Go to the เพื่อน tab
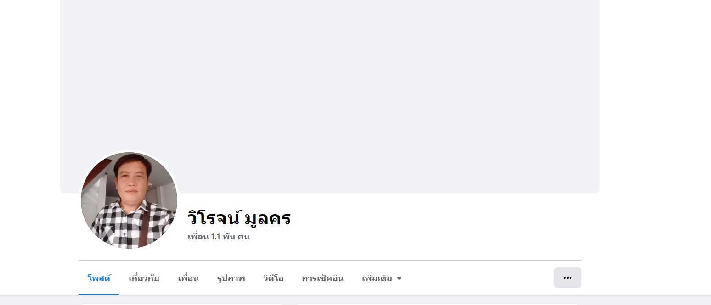 (188, 278)
